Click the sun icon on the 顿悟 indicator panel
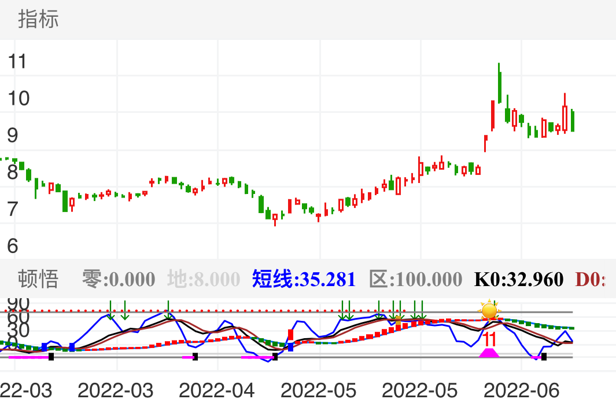 (x=489, y=310)
